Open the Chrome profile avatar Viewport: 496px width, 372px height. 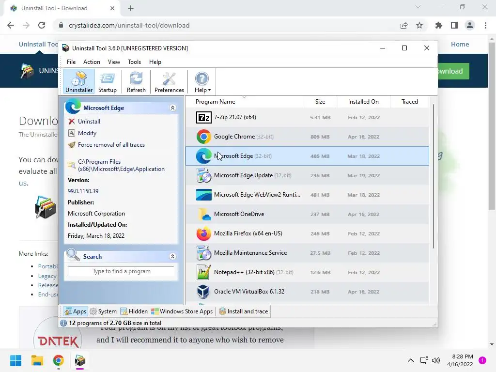(x=470, y=25)
